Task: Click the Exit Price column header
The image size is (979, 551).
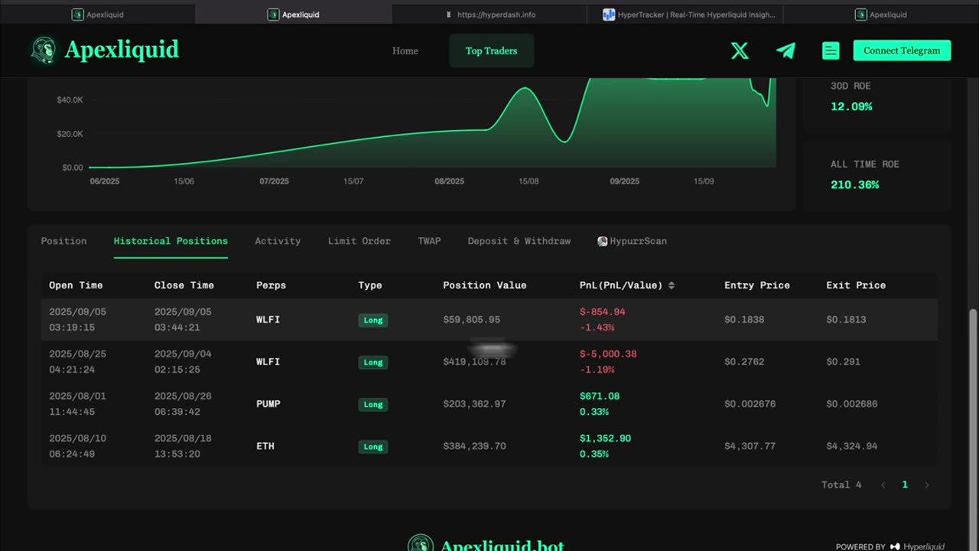Action: pyautogui.click(x=856, y=285)
